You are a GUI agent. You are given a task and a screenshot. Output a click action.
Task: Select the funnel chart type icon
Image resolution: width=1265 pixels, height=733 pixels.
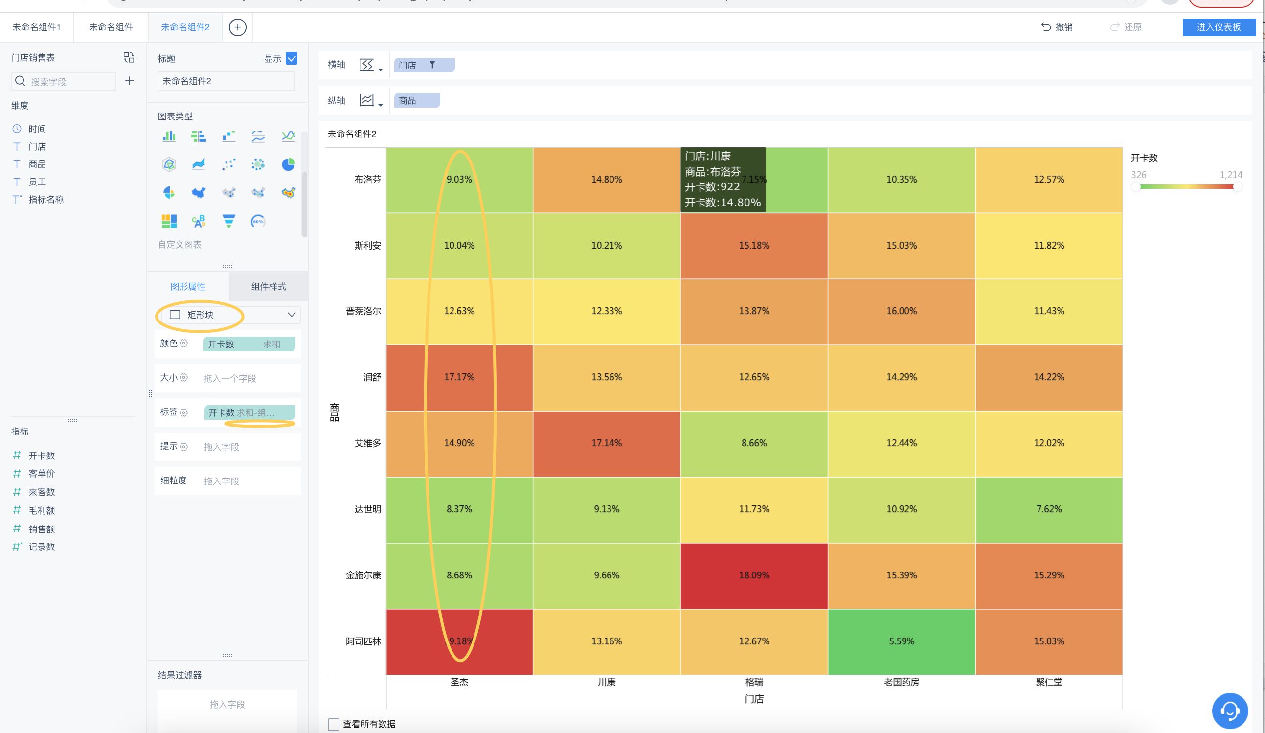[228, 221]
